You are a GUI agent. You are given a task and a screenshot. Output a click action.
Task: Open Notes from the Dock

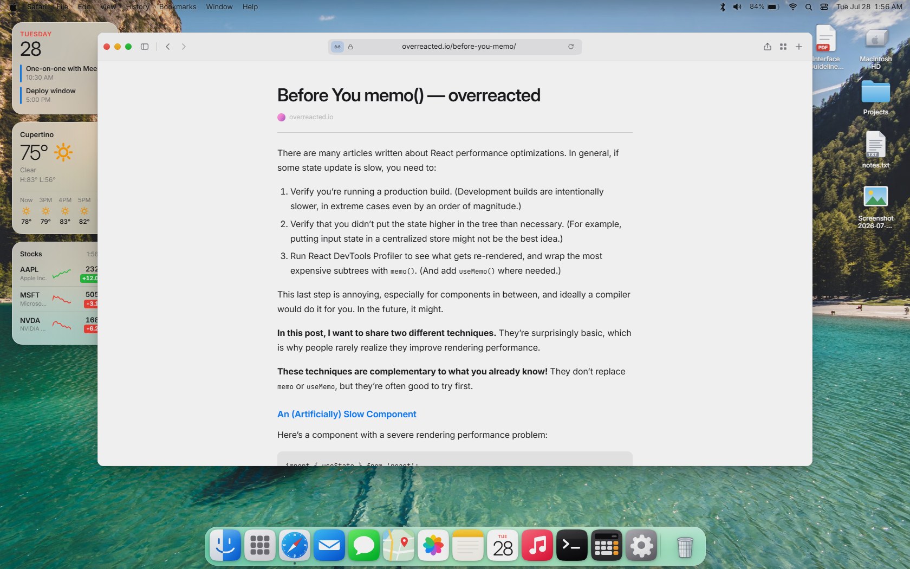coord(468,545)
